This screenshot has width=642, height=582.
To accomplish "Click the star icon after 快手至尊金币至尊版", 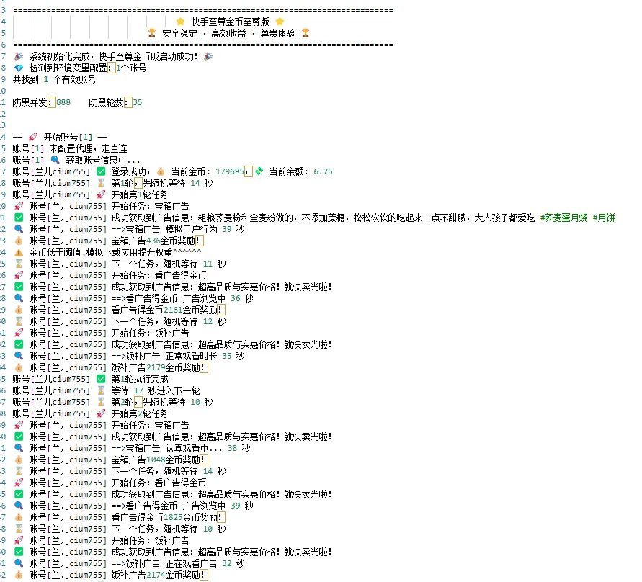I will pos(280,22).
